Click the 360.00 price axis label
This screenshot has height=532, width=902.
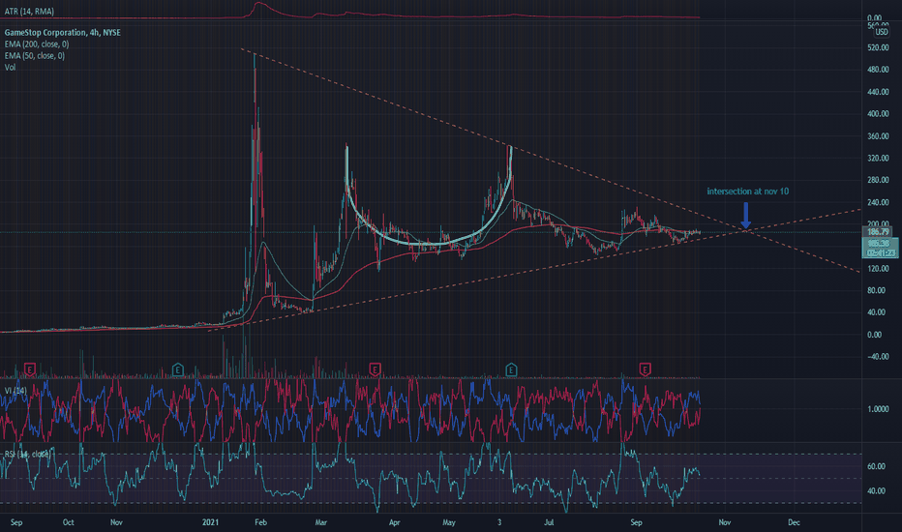click(878, 136)
